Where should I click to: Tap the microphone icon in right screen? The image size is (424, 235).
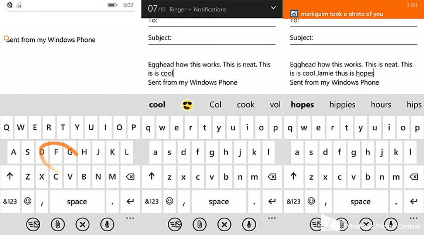tap(391, 225)
